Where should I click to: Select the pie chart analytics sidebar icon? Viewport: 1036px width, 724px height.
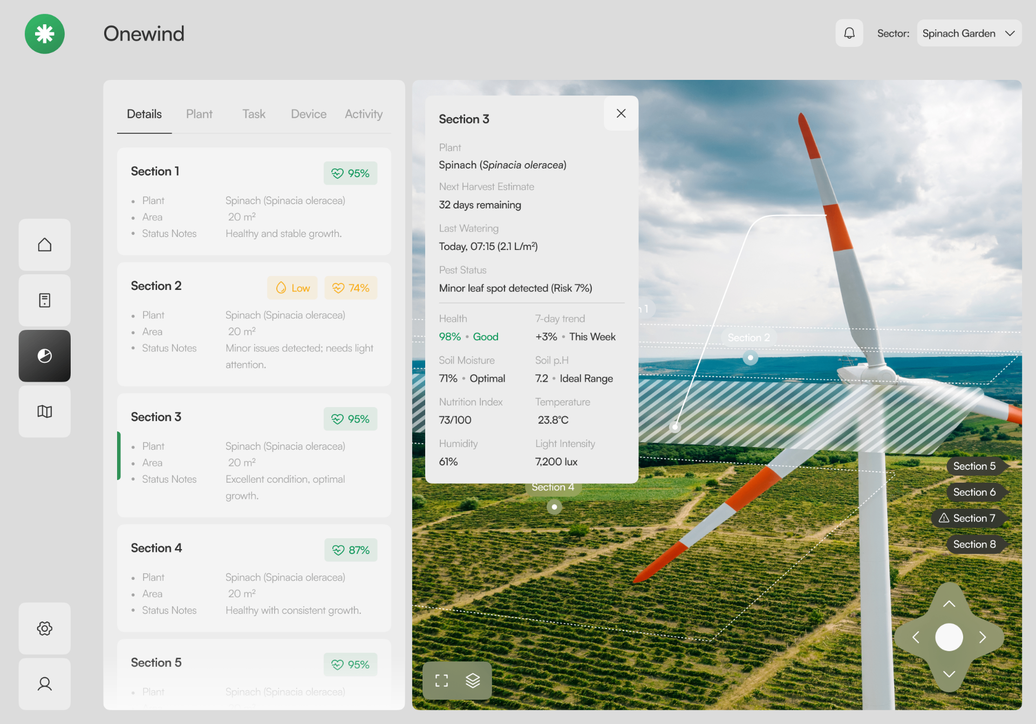tap(45, 356)
